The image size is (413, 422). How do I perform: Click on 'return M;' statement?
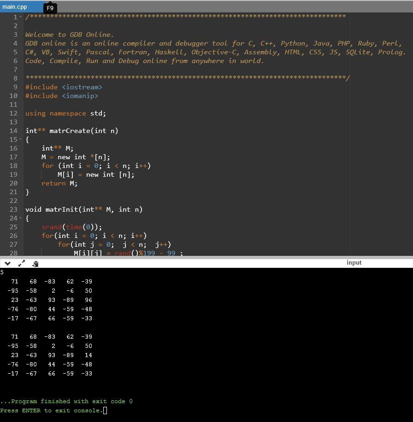pos(59,183)
